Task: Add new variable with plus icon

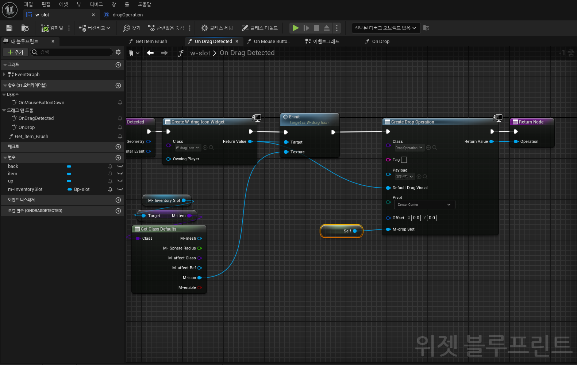Action: [118, 158]
